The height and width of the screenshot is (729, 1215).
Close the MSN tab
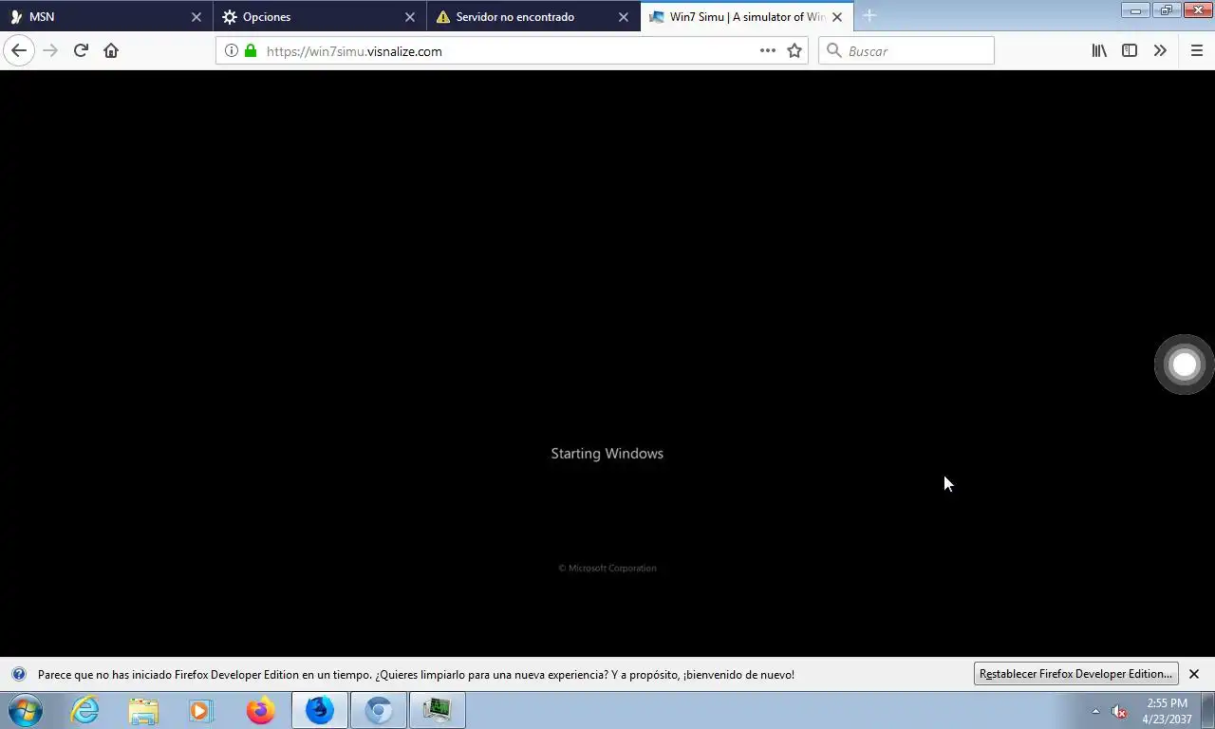point(196,17)
